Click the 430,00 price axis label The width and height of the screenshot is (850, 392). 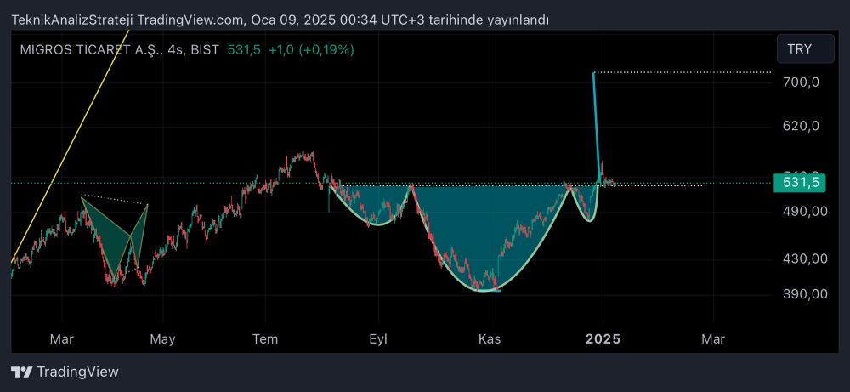(x=805, y=258)
